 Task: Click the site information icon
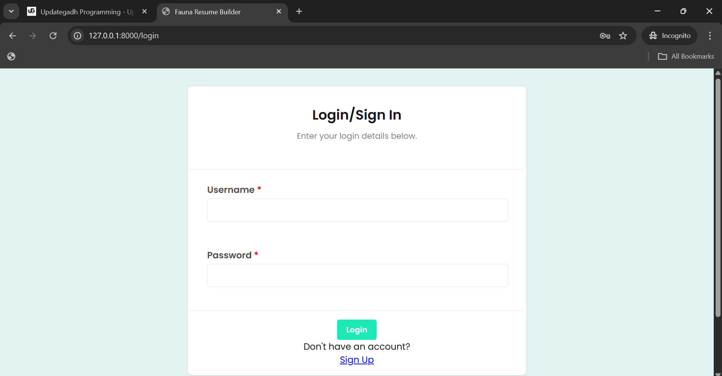click(78, 36)
